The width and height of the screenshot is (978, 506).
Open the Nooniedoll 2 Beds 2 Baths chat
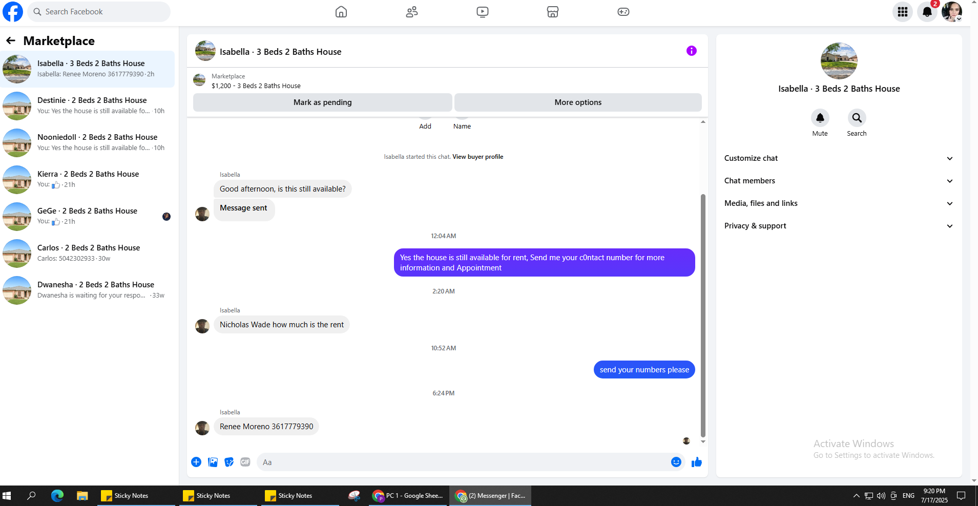[x=88, y=143]
